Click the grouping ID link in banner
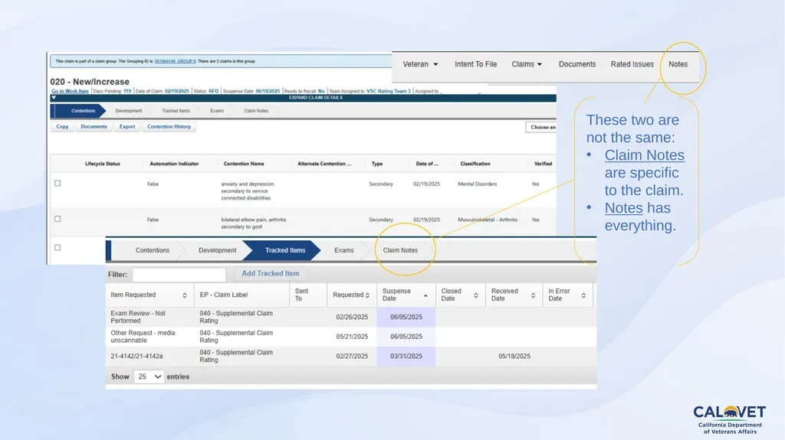785x440 pixels. [175, 61]
